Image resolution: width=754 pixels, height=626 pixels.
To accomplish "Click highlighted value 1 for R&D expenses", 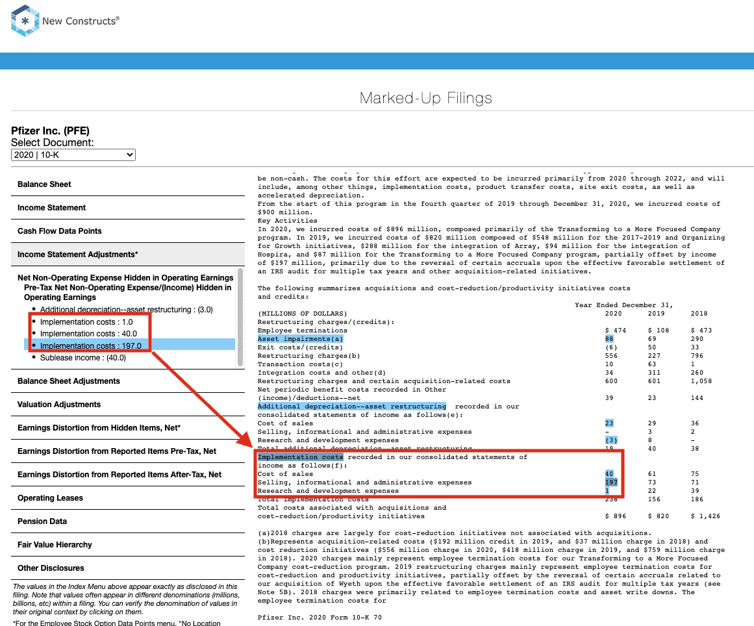I will point(607,491).
